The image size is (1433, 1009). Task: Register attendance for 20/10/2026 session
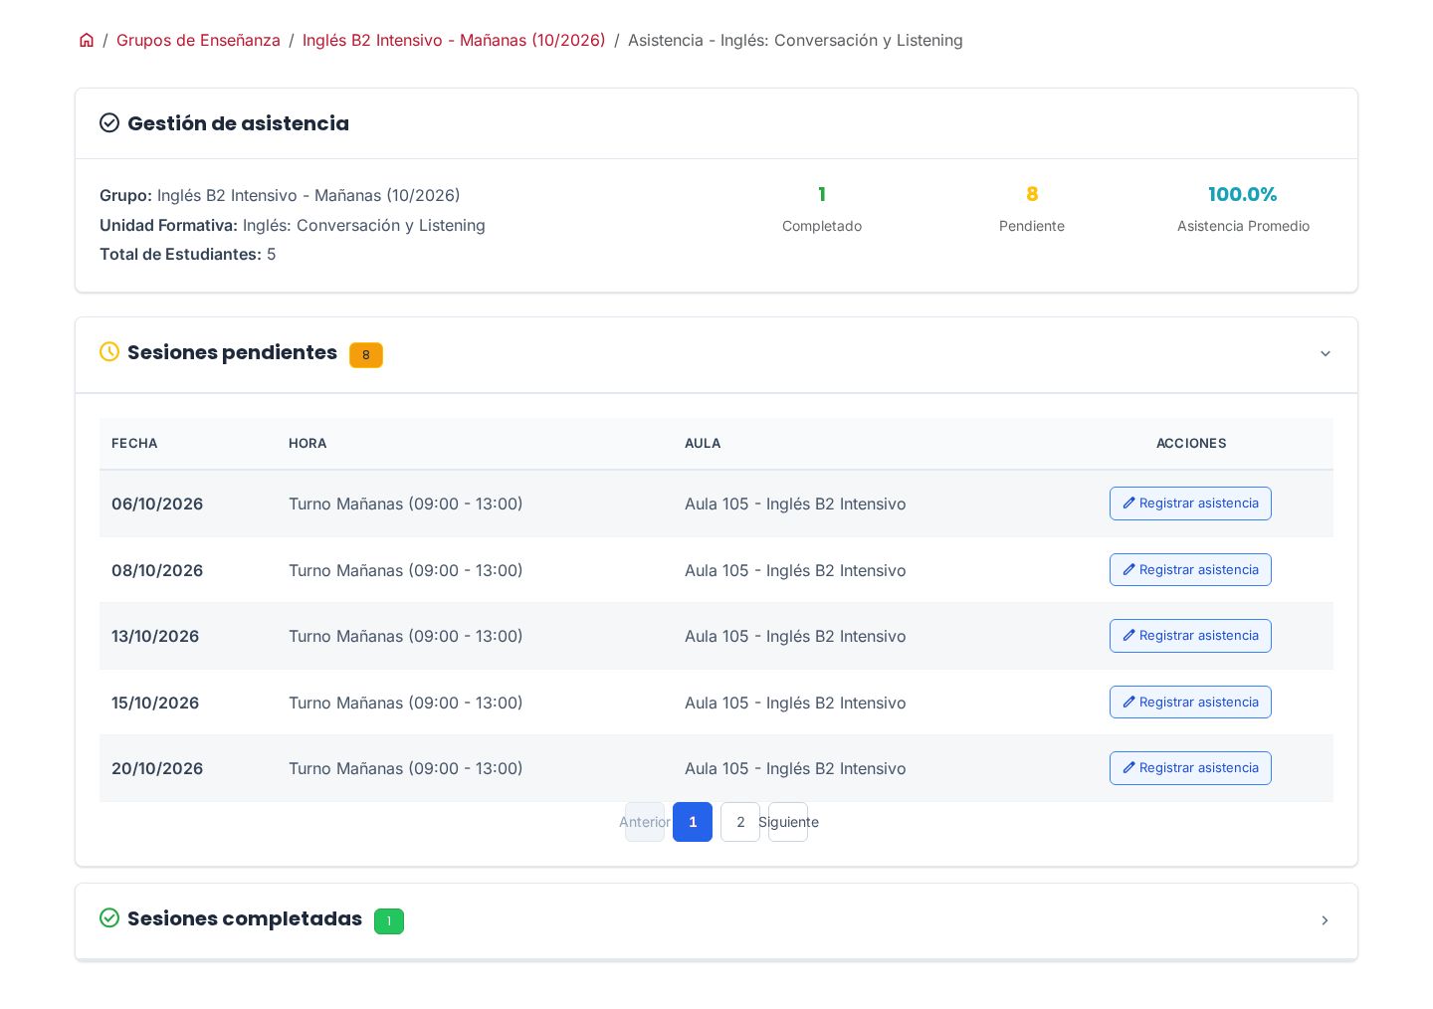pos(1190,768)
